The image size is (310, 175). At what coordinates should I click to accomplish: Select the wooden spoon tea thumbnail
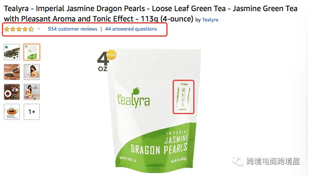(x=12, y=72)
